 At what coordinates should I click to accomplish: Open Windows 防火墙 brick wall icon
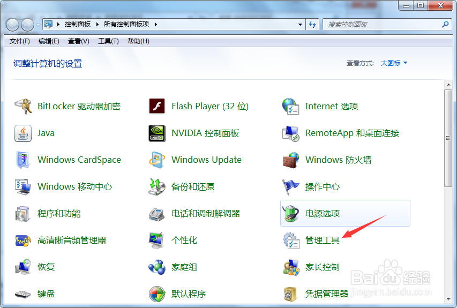click(290, 160)
